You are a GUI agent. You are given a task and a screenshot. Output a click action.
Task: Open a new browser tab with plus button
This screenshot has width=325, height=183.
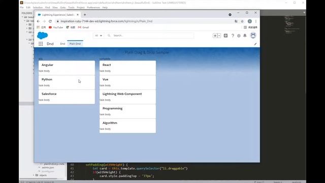pos(85,15)
